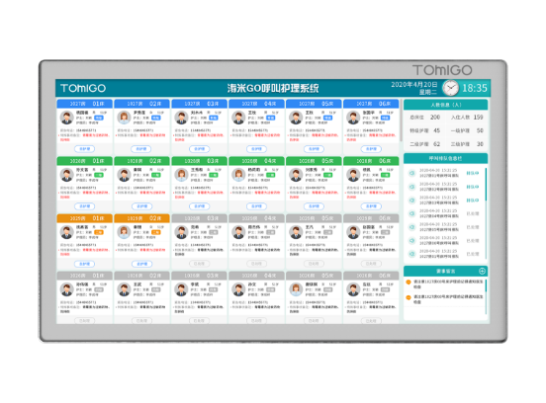546x403 pixels.
Task: Click the speaker icon of the last queue entry
Action: click(x=411, y=254)
